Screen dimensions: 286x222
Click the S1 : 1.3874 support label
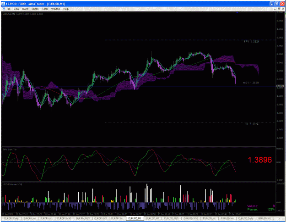point(251,124)
